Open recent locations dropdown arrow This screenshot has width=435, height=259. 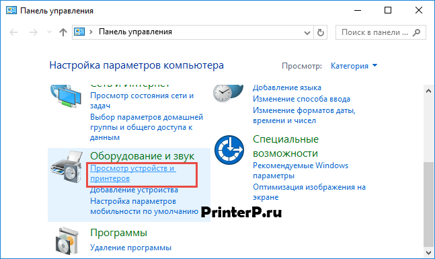pos(49,32)
